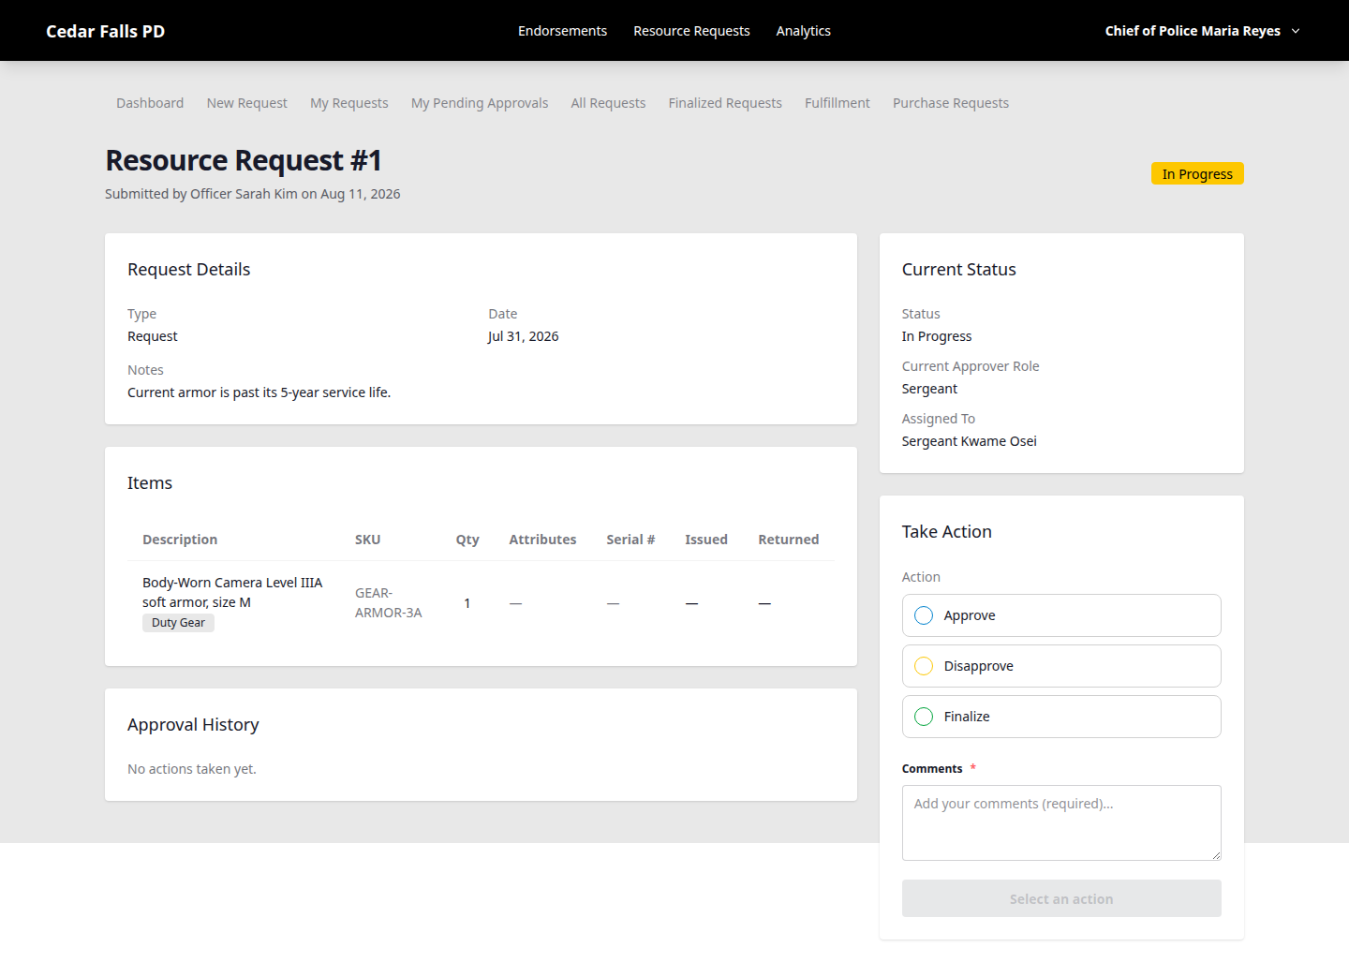Open the Analytics section
1349x962 pixels.
[x=803, y=31]
